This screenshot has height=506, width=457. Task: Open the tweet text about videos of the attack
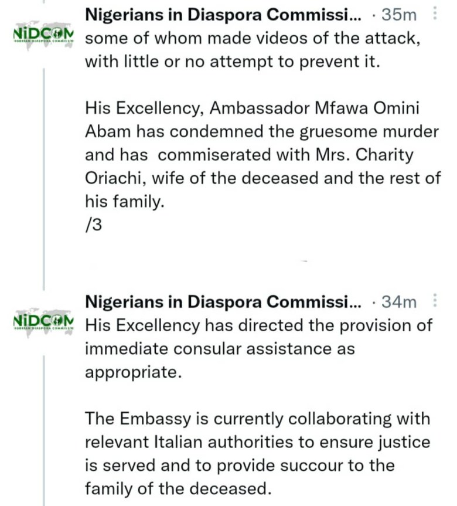[253, 50]
